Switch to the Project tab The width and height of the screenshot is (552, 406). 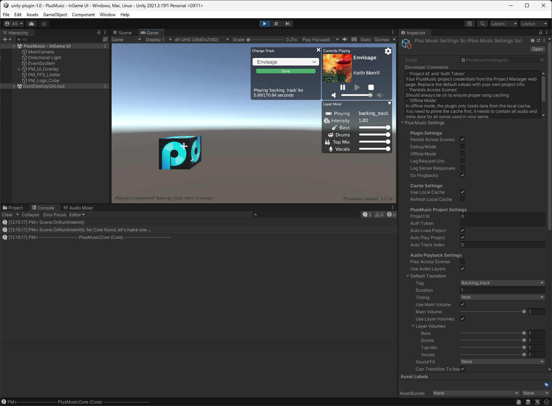point(13,208)
